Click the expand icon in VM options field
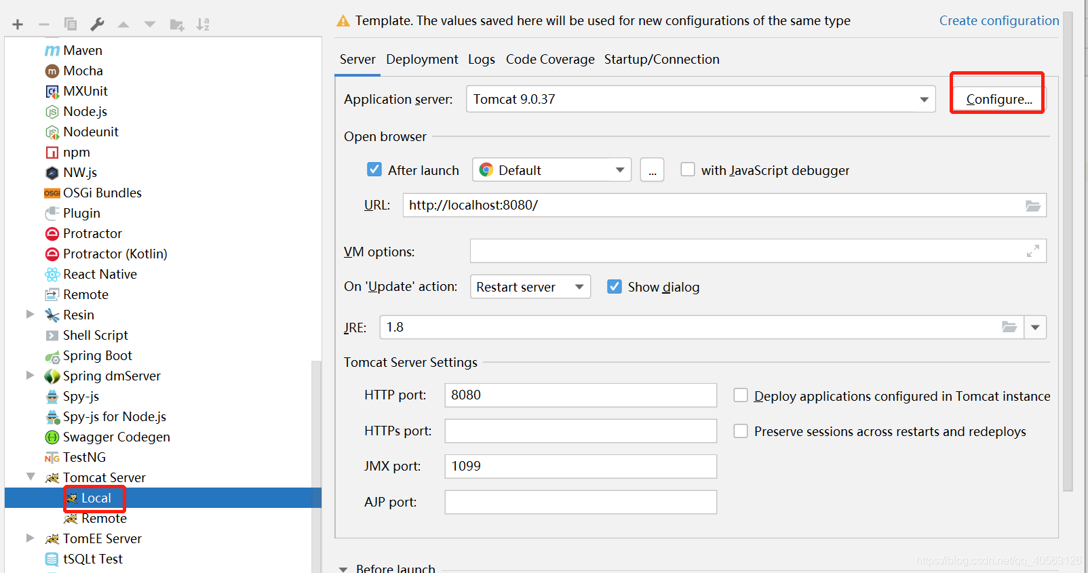The width and height of the screenshot is (1088, 573). [1032, 251]
